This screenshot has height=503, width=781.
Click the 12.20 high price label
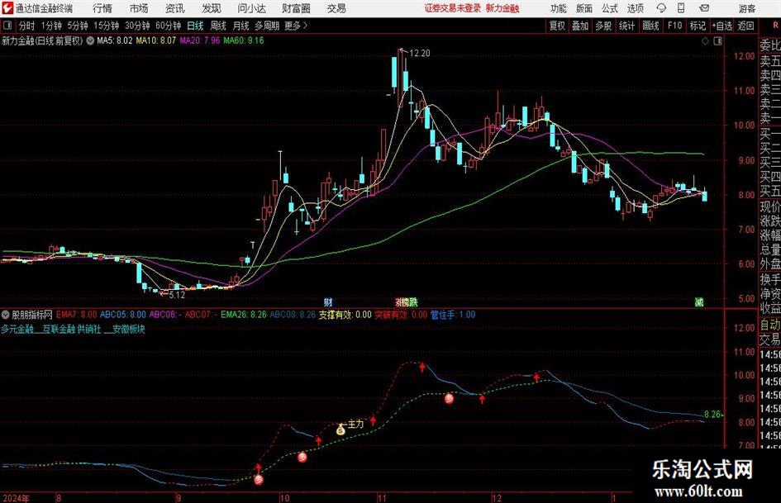tap(419, 54)
